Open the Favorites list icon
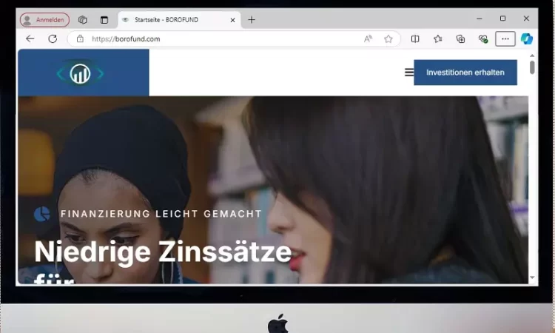 click(x=438, y=38)
